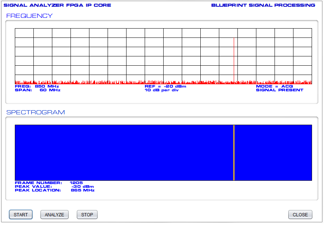Click the REF = -20 dBm label
Screen dimensions: 325x226
click(165, 86)
